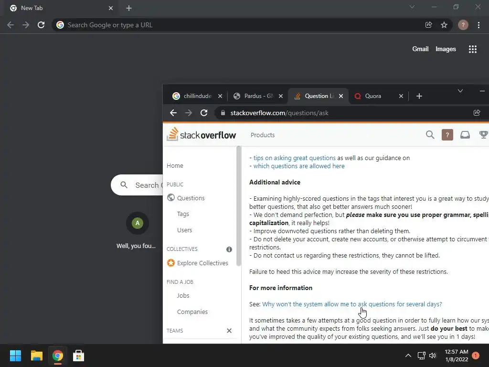Open Jobs in the sidebar
489x367 pixels.
(x=183, y=295)
